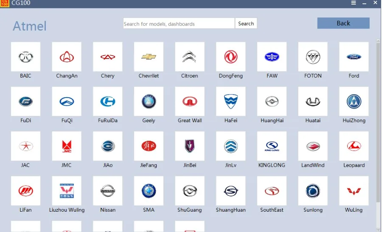Image resolution: width=382 pixels, height=232 pixels.
Task: Select the KINGLONG brand icon
Action: tap(272, 146)
